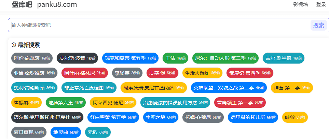Viewport: 329px width, 139px height.
Task: Choose the 元敬 search tag
Action: pyautogui.click(x=98, y=132)
